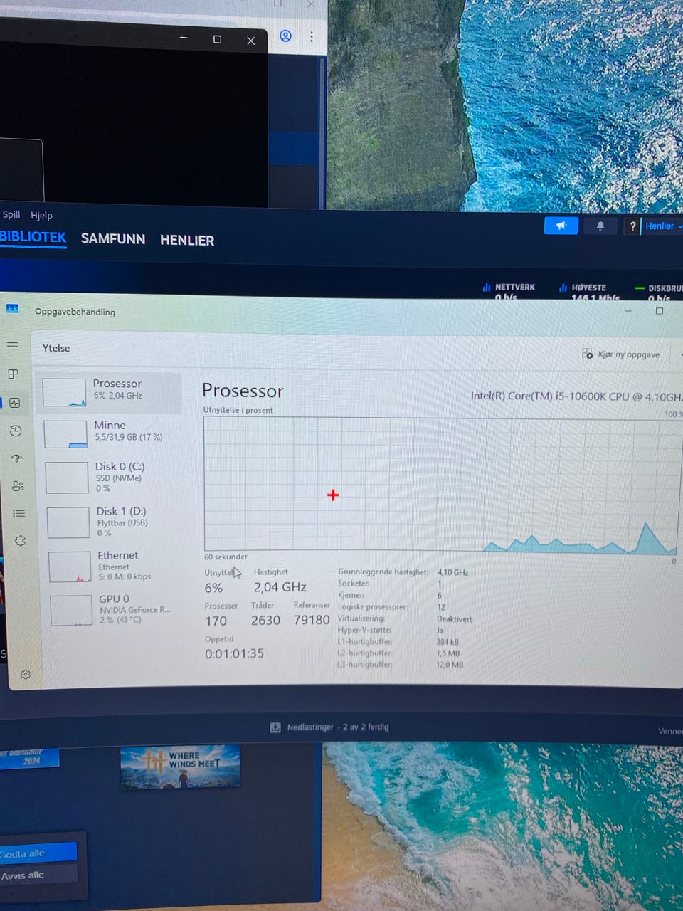
Task: Select the Prosessor performance item
Action: (x=110, y=392)
